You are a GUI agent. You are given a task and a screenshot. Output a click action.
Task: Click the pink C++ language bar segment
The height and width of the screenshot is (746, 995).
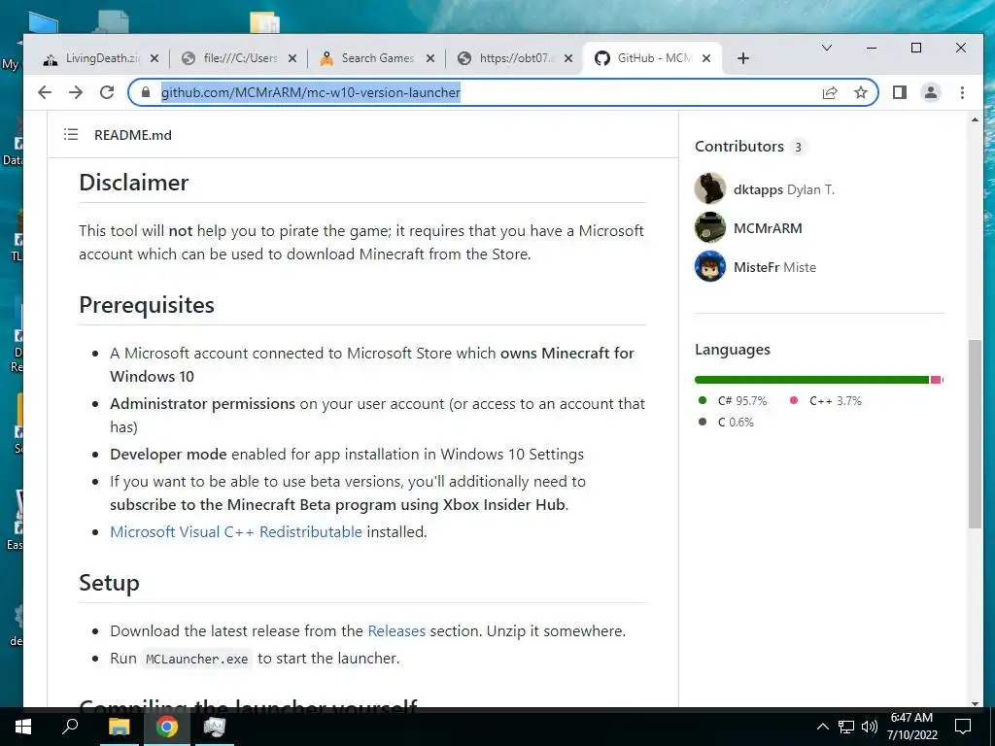pyautogui.click(x=936, y=380)
